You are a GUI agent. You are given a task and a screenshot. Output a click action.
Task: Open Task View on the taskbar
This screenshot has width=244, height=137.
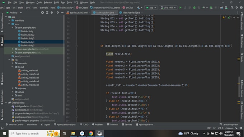64,133
